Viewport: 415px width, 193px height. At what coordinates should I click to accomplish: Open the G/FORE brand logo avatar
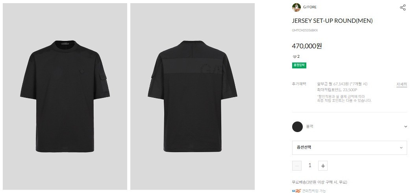coord(296,7)
